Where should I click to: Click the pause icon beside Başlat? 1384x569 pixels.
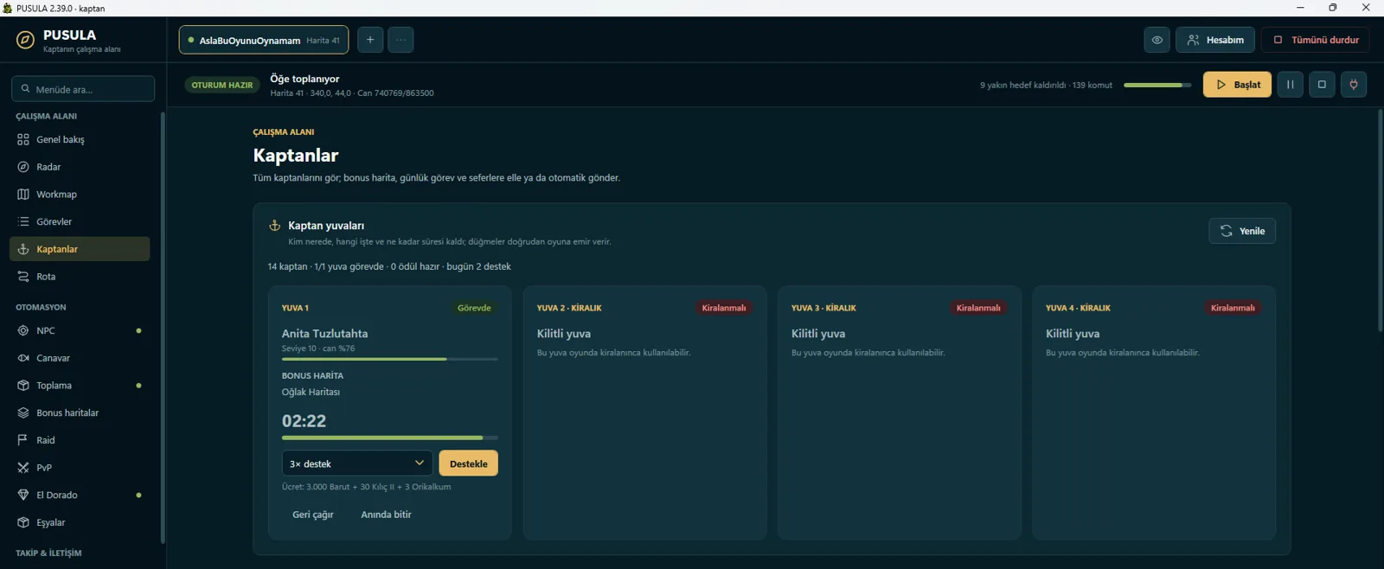(x=1290, y=85)
